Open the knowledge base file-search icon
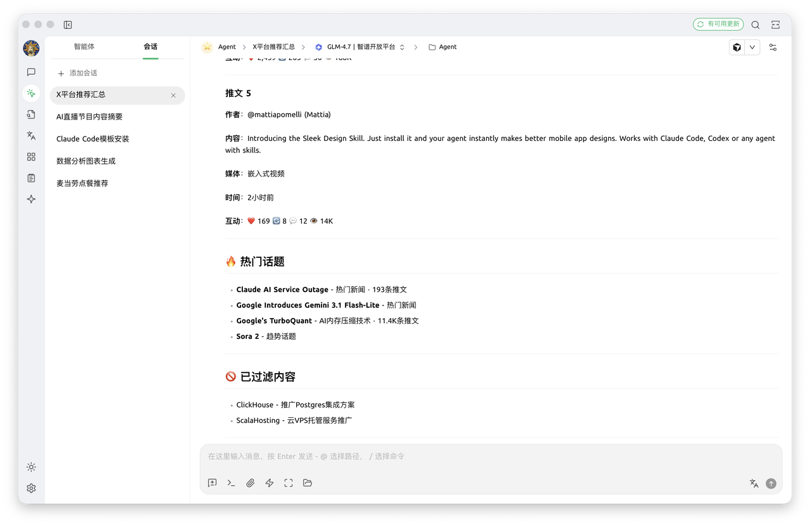This screenshot has height=526, width=810. tap(31, 114)
